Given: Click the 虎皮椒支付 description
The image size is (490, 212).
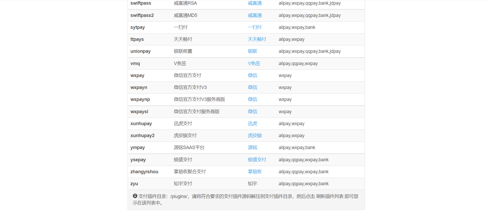Looking at the screenshot, I should [185, 136].
